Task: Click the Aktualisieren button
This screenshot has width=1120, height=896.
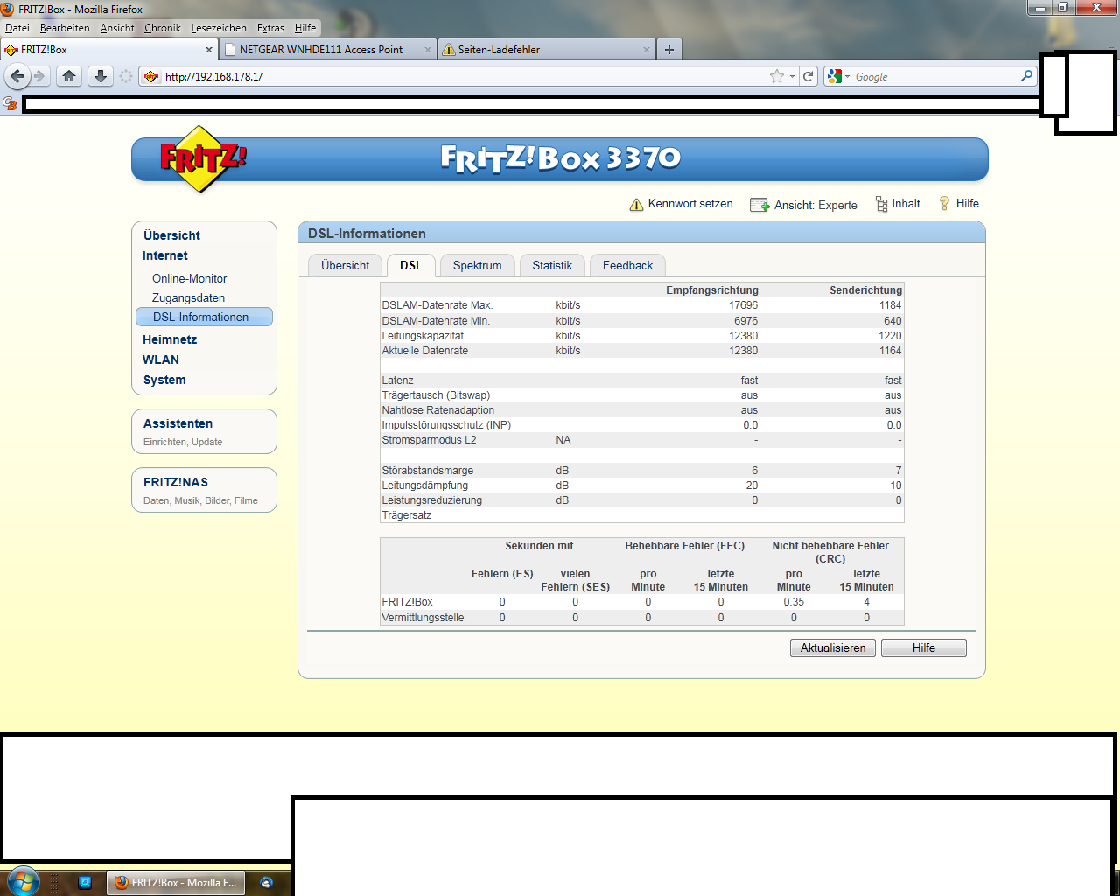Action: 833,647
